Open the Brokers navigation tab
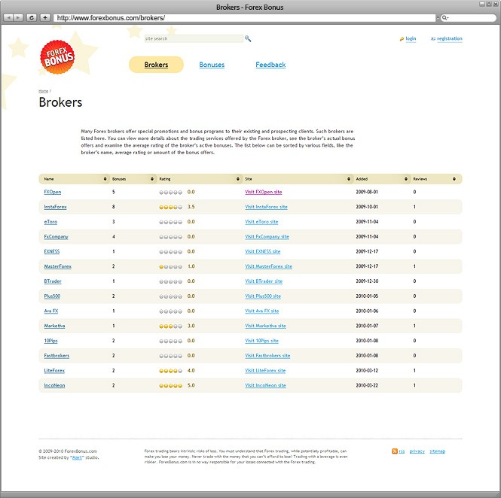Image resolution: width=501 pixels, height=498 pixels. (156, 65)
